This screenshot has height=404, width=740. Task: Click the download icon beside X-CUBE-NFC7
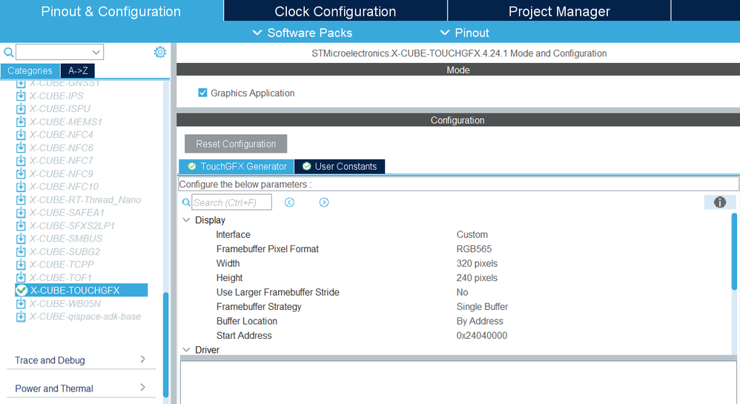click(21, 160)
